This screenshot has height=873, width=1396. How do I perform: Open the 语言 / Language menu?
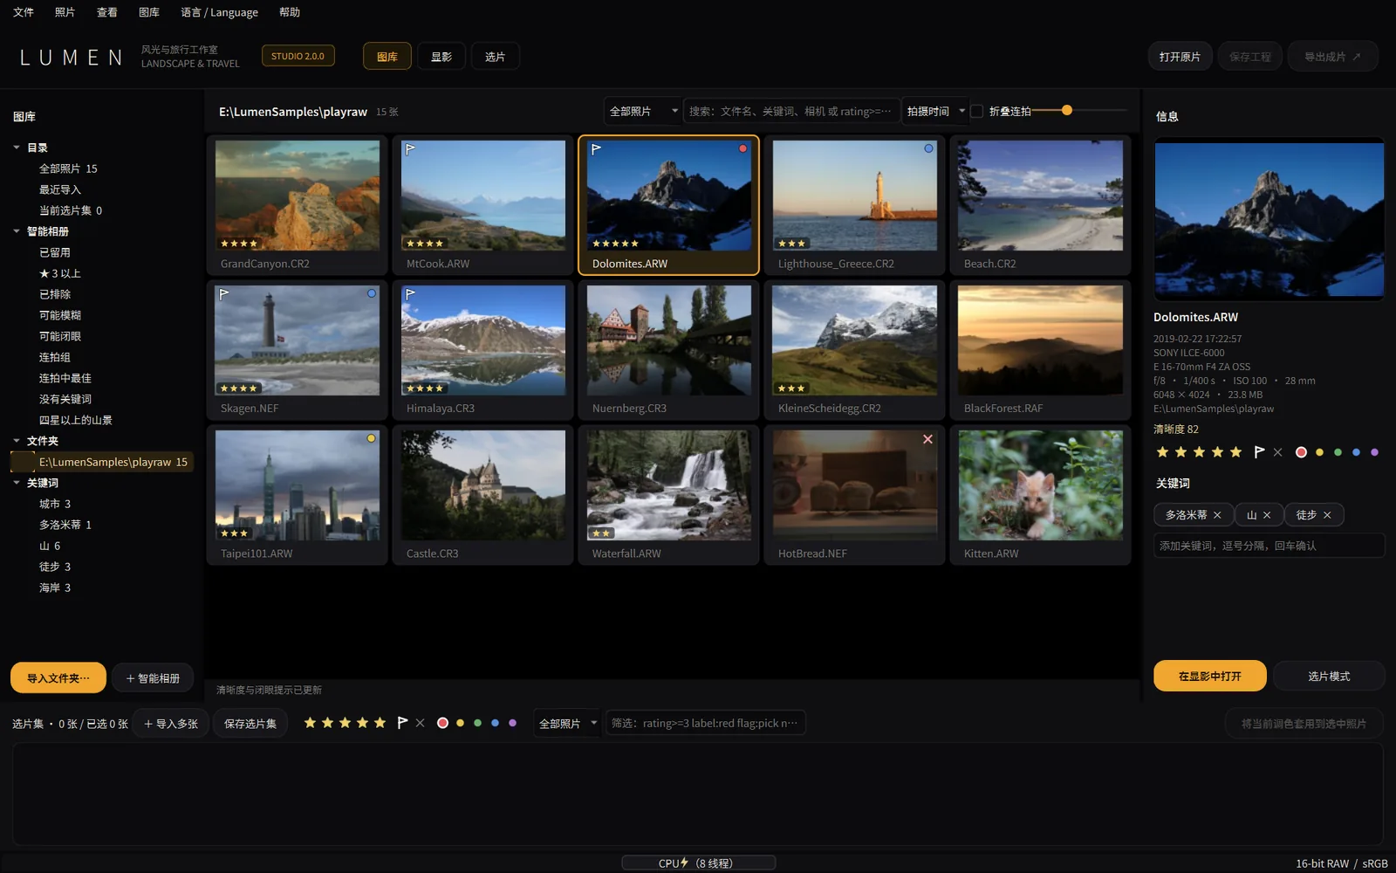coord(219,12)
